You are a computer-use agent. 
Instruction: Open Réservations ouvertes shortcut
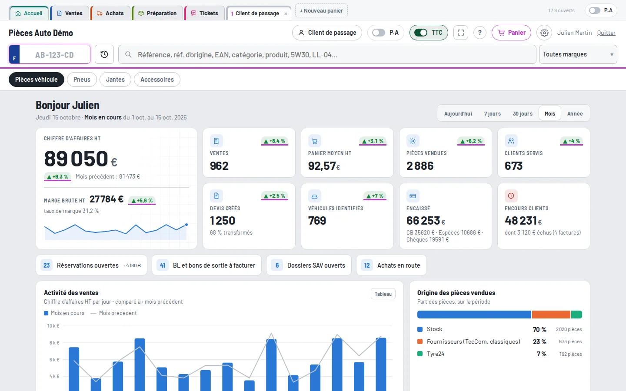91,265
